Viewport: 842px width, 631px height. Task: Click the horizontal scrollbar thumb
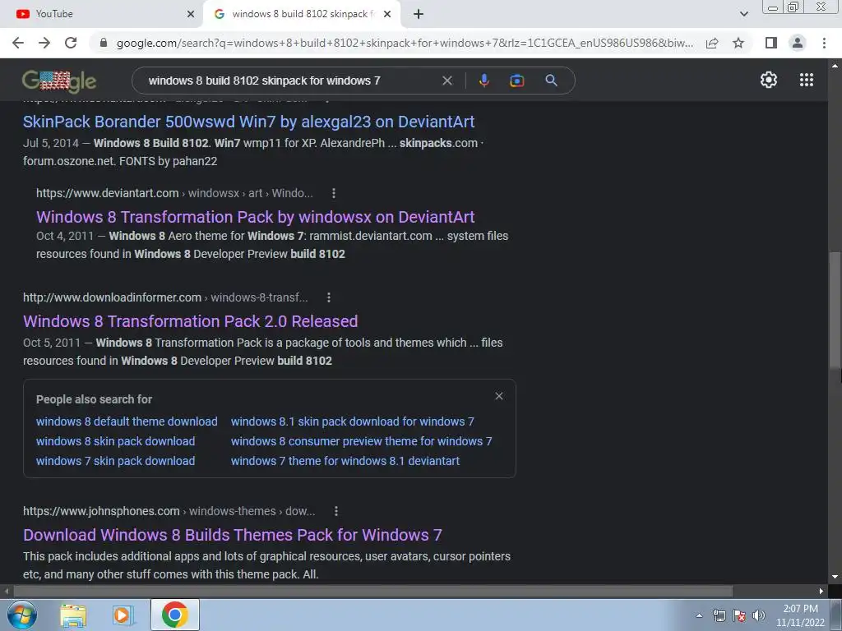pos(373,592)
